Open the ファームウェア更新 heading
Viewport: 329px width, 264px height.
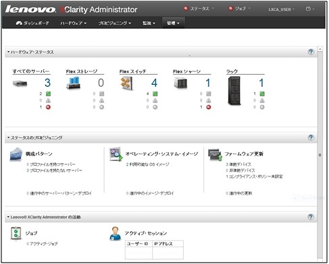(244, 154)
